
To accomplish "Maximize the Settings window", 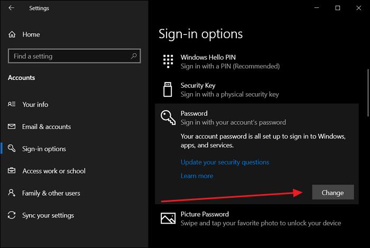I will point(338,8).
